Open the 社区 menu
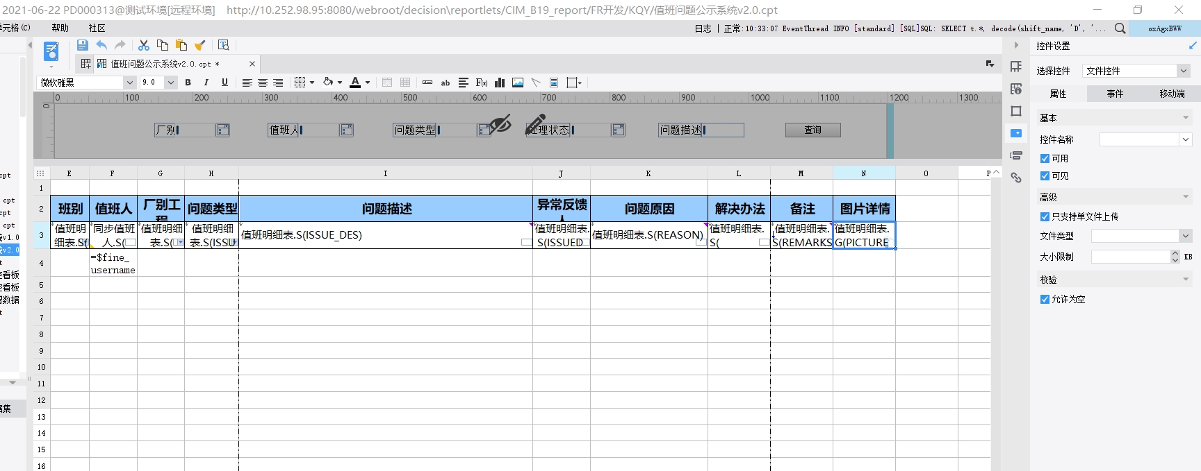 point(97,28)
